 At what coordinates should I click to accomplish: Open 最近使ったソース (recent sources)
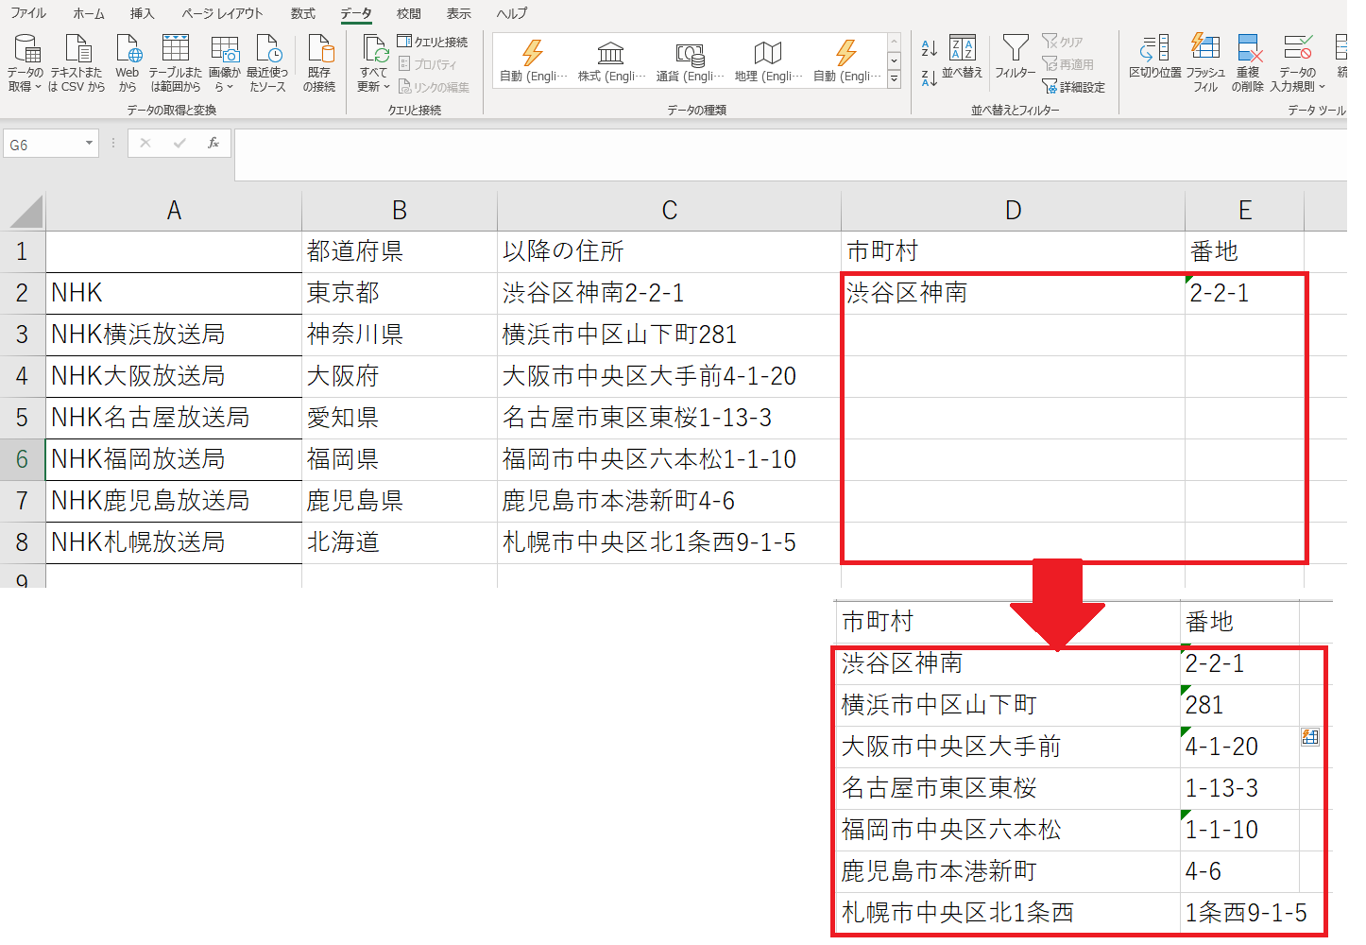[267, 63]
